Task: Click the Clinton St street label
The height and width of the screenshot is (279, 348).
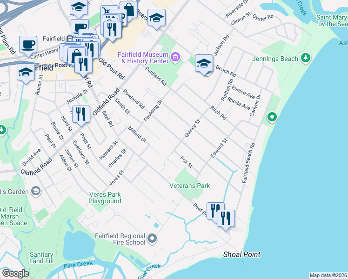Action: pyautogui.click(x=241, y=19)
